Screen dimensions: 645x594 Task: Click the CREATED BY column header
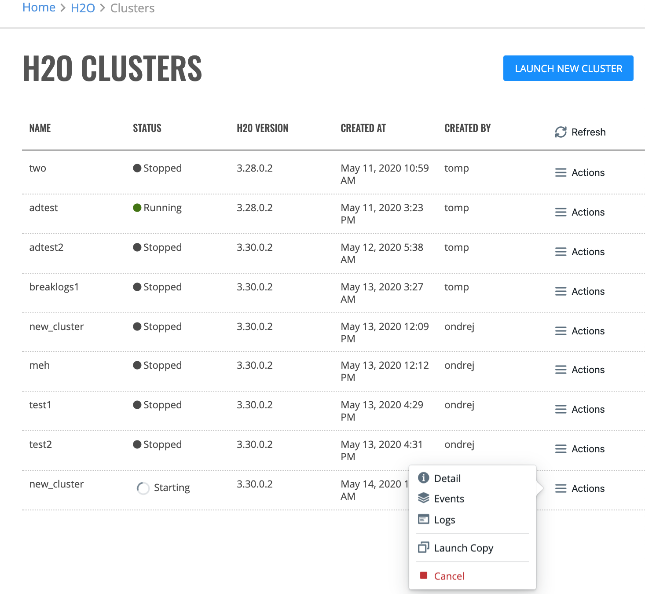tap(467, 128)
